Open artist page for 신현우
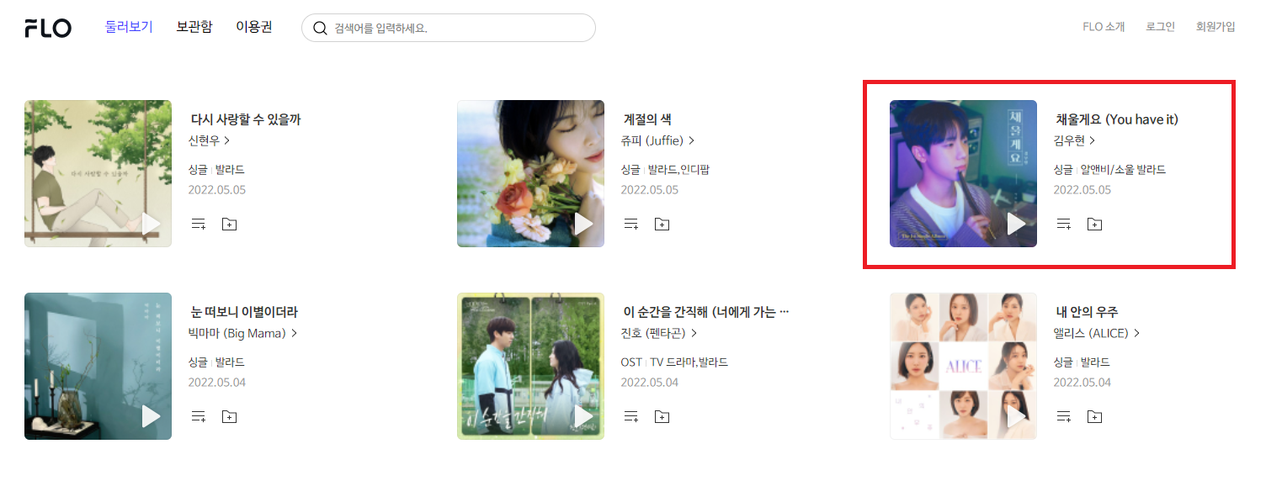1266x481 pixels. 209,141
